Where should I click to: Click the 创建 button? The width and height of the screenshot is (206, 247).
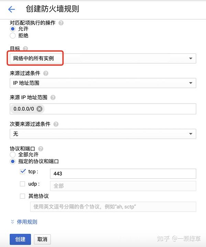point(20,239)
